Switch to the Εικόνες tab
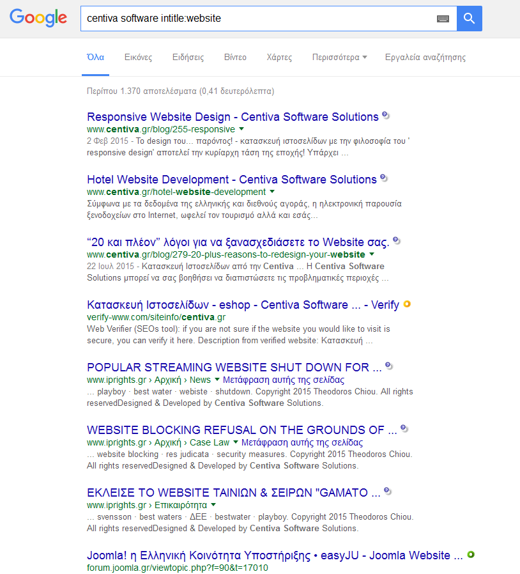520x574 pixels. (x=139, y=58)
